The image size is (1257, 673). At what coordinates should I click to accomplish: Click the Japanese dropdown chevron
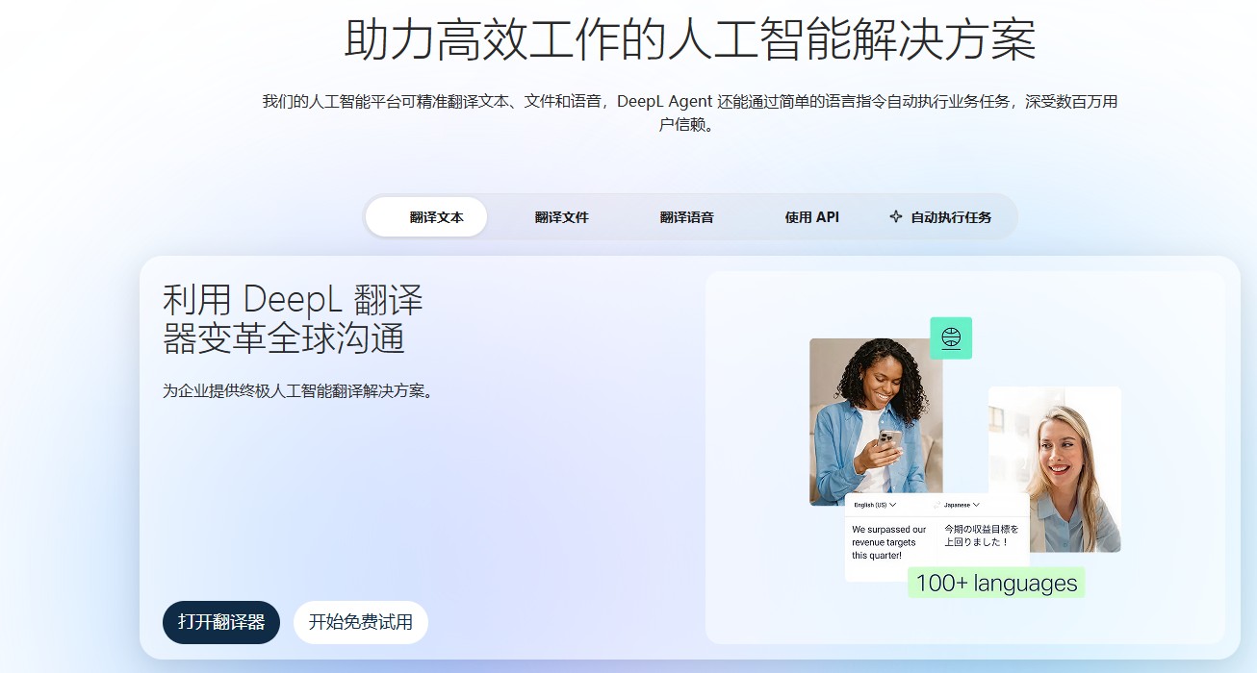pos(975,504)
